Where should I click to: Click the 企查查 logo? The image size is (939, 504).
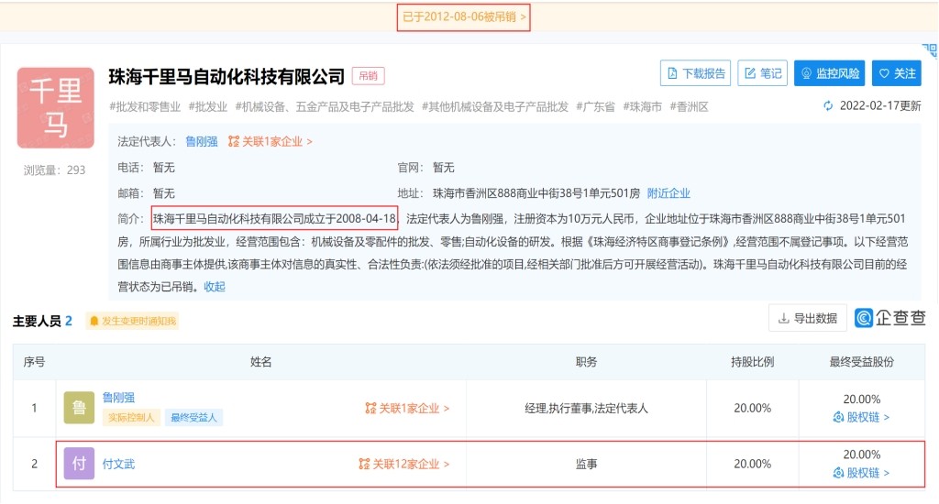tap(889, 318)
